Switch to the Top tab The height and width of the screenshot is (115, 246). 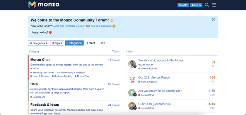pyautogui.click(x=103, y=43)
